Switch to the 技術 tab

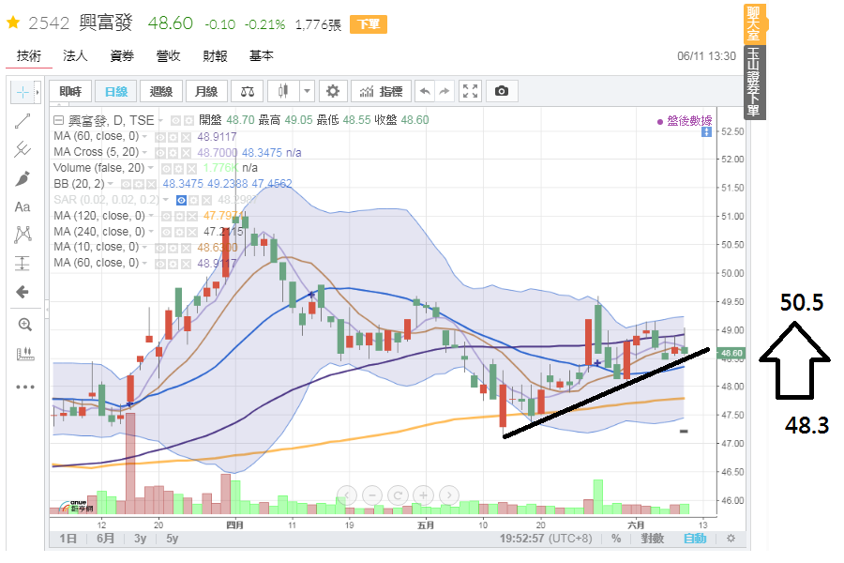(29, 55)
